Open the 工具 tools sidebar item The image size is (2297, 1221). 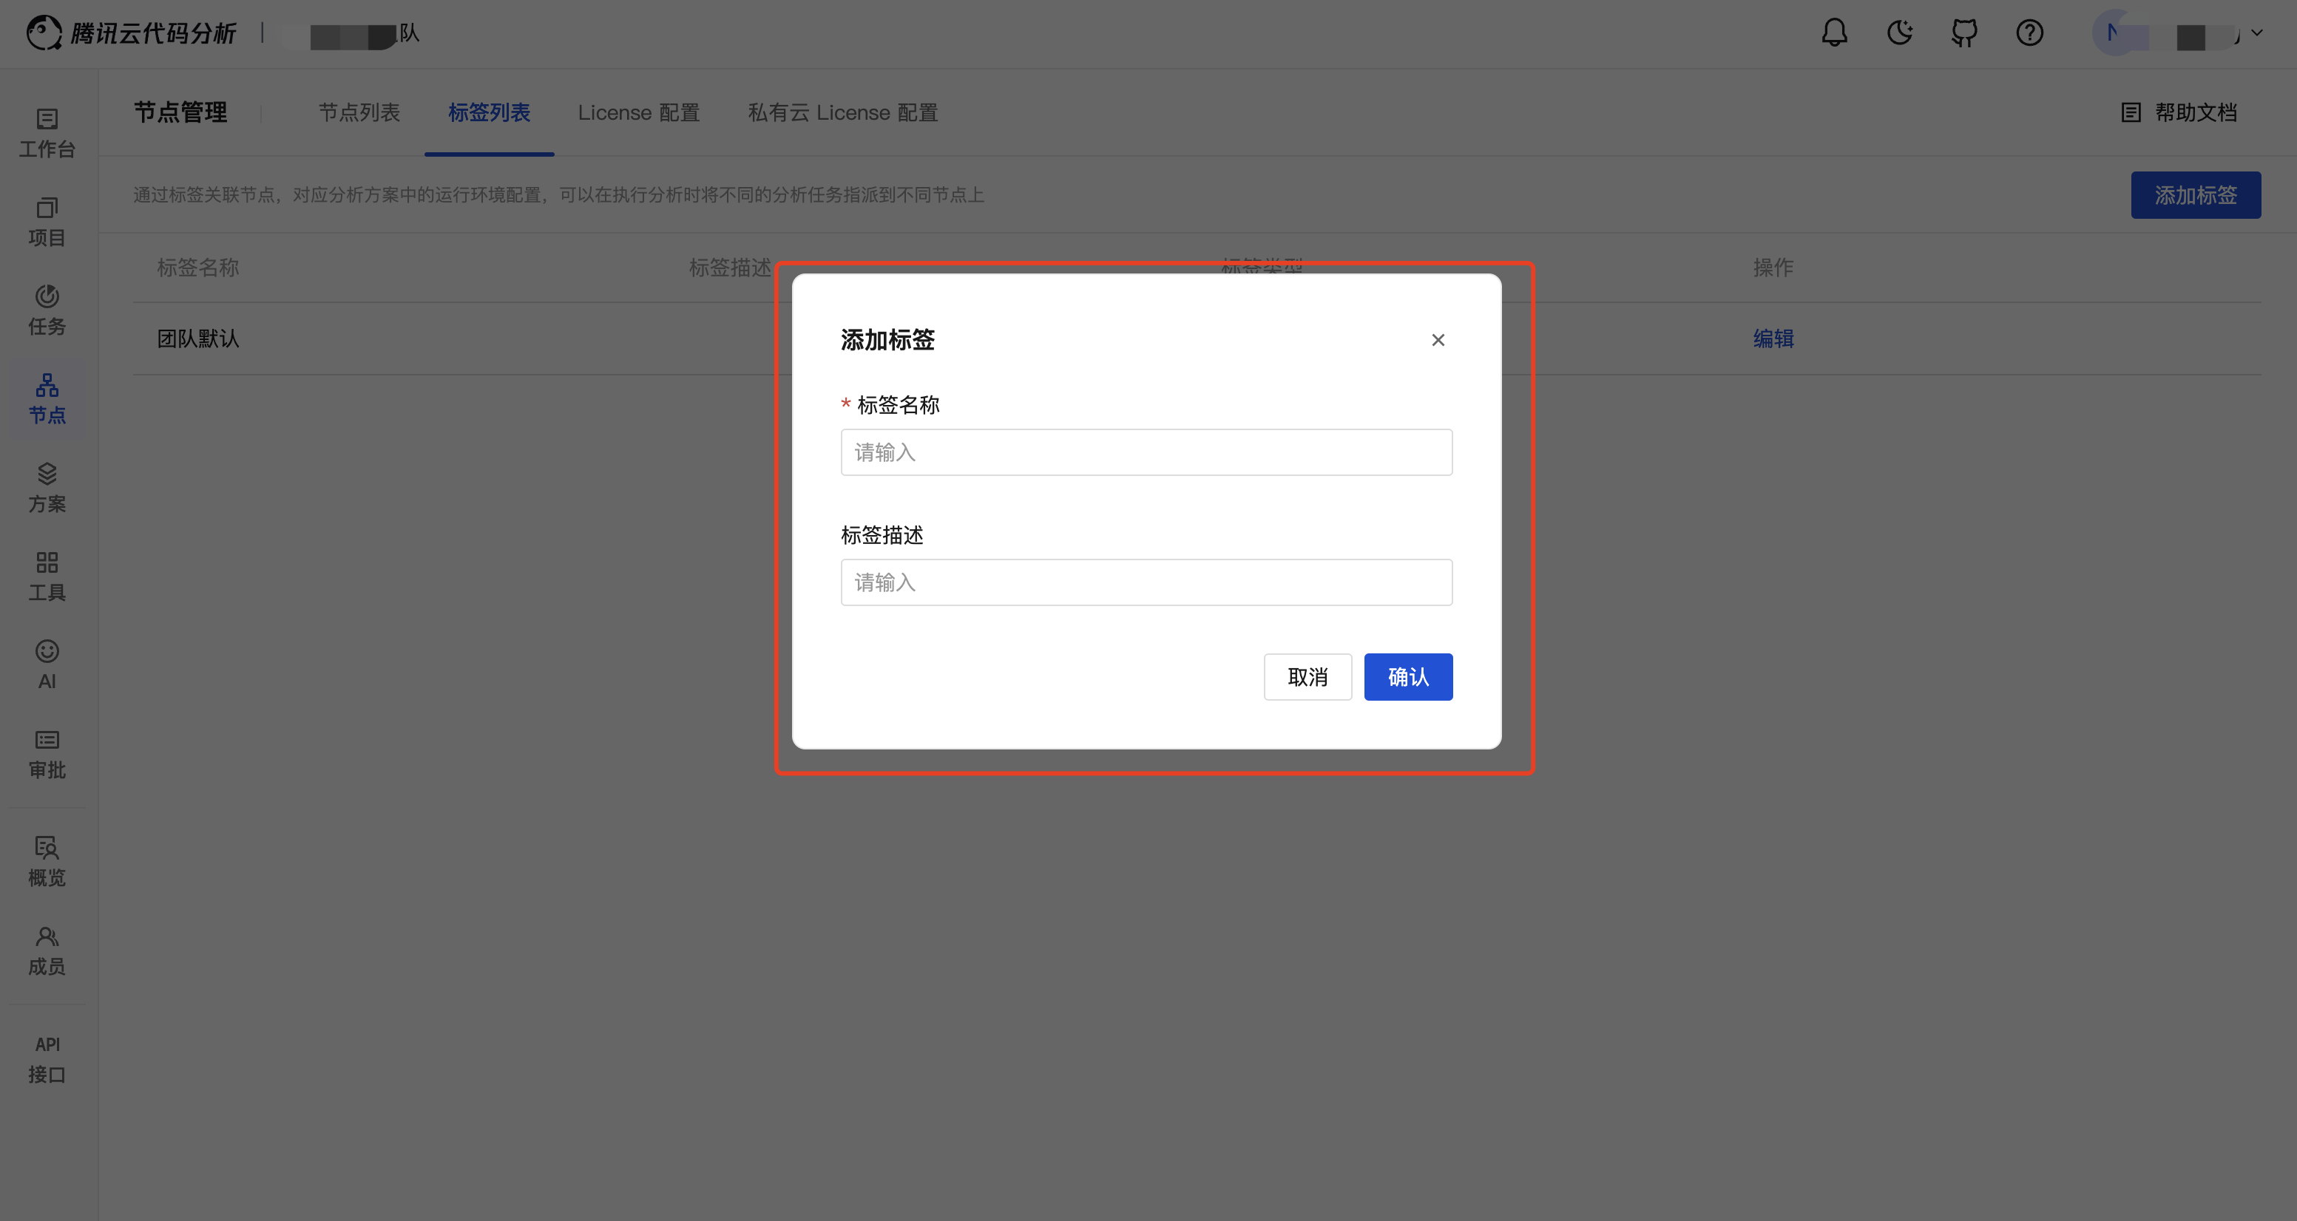(x=47, y=576)
